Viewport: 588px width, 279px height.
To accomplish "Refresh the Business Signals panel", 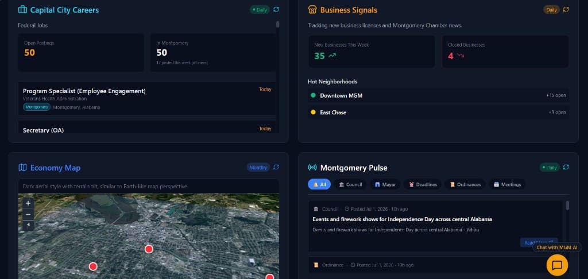I will (566, 9).
